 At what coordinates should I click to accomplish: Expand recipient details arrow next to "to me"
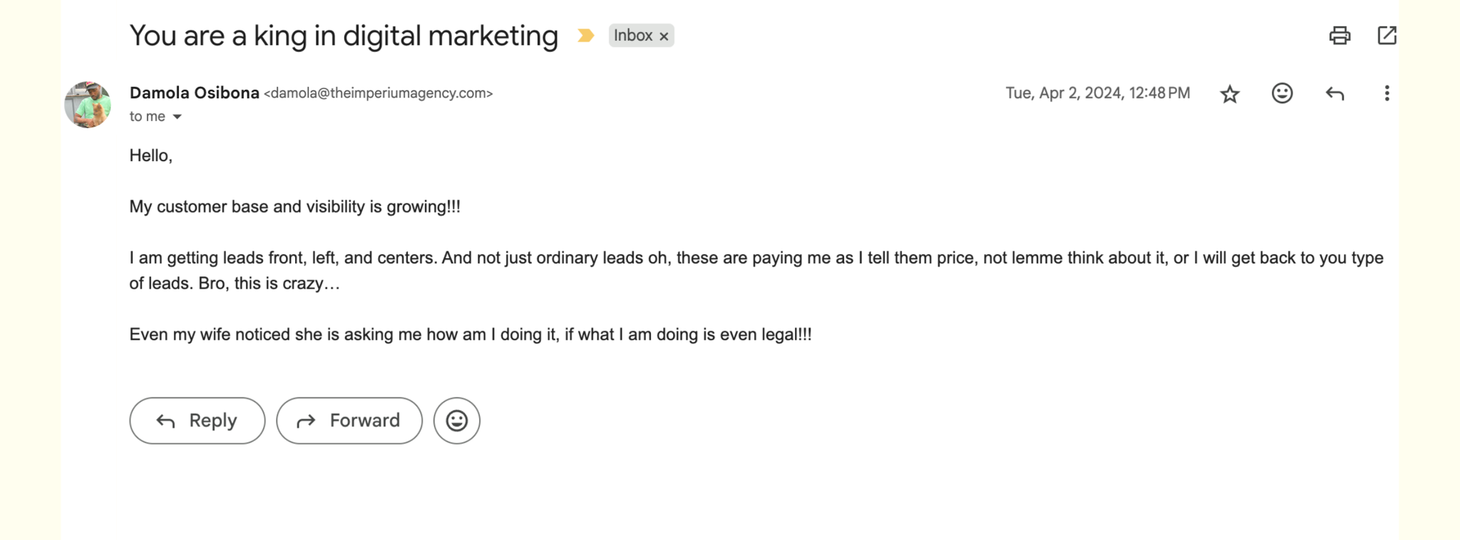177,117
